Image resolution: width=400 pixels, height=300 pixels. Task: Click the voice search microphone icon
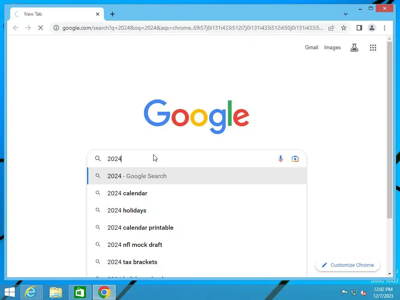click(x=280, y=159)
